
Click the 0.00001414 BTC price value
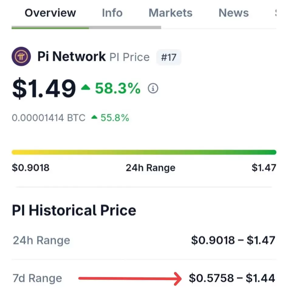(x=49, y=118)
